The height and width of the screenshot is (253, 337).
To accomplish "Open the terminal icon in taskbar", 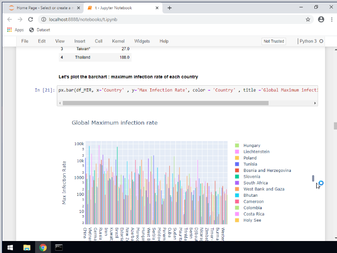I will tap(59, 247).
